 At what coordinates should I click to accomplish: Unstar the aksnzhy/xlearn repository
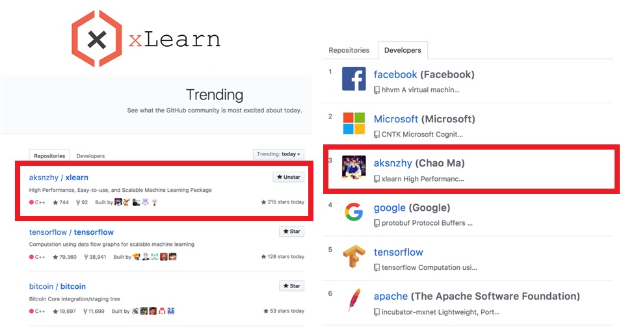tap(288, 177)
